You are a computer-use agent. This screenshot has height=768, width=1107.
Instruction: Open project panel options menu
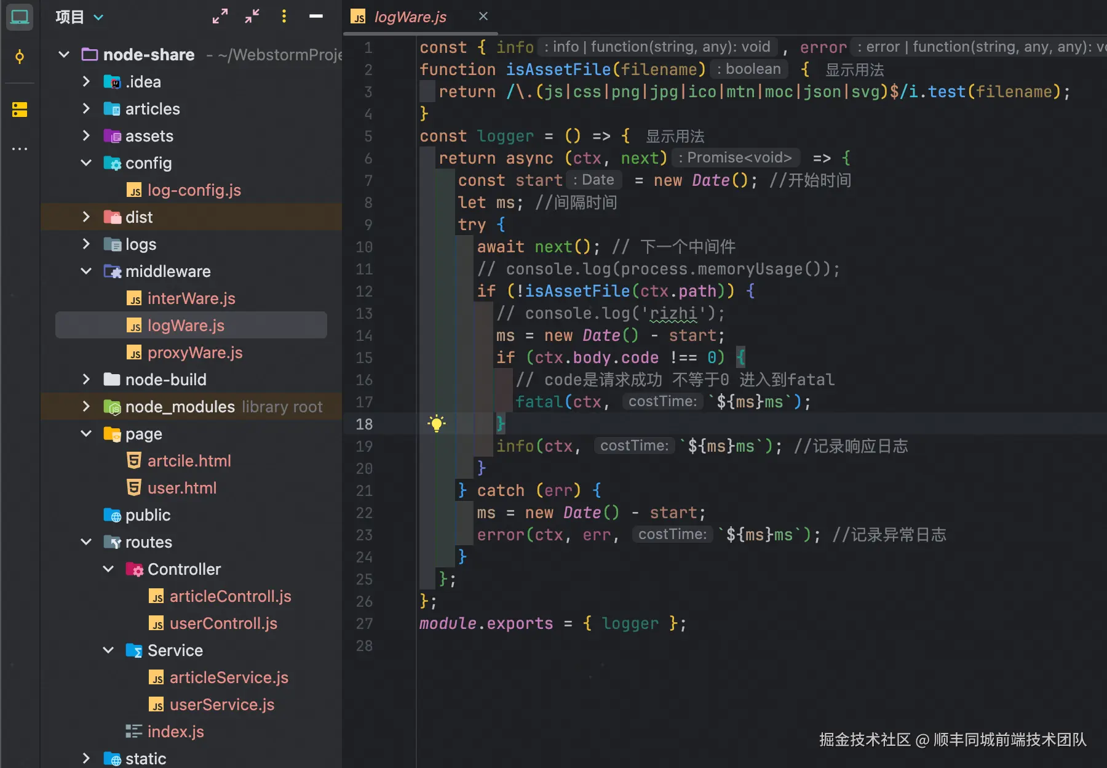[284, 17]
